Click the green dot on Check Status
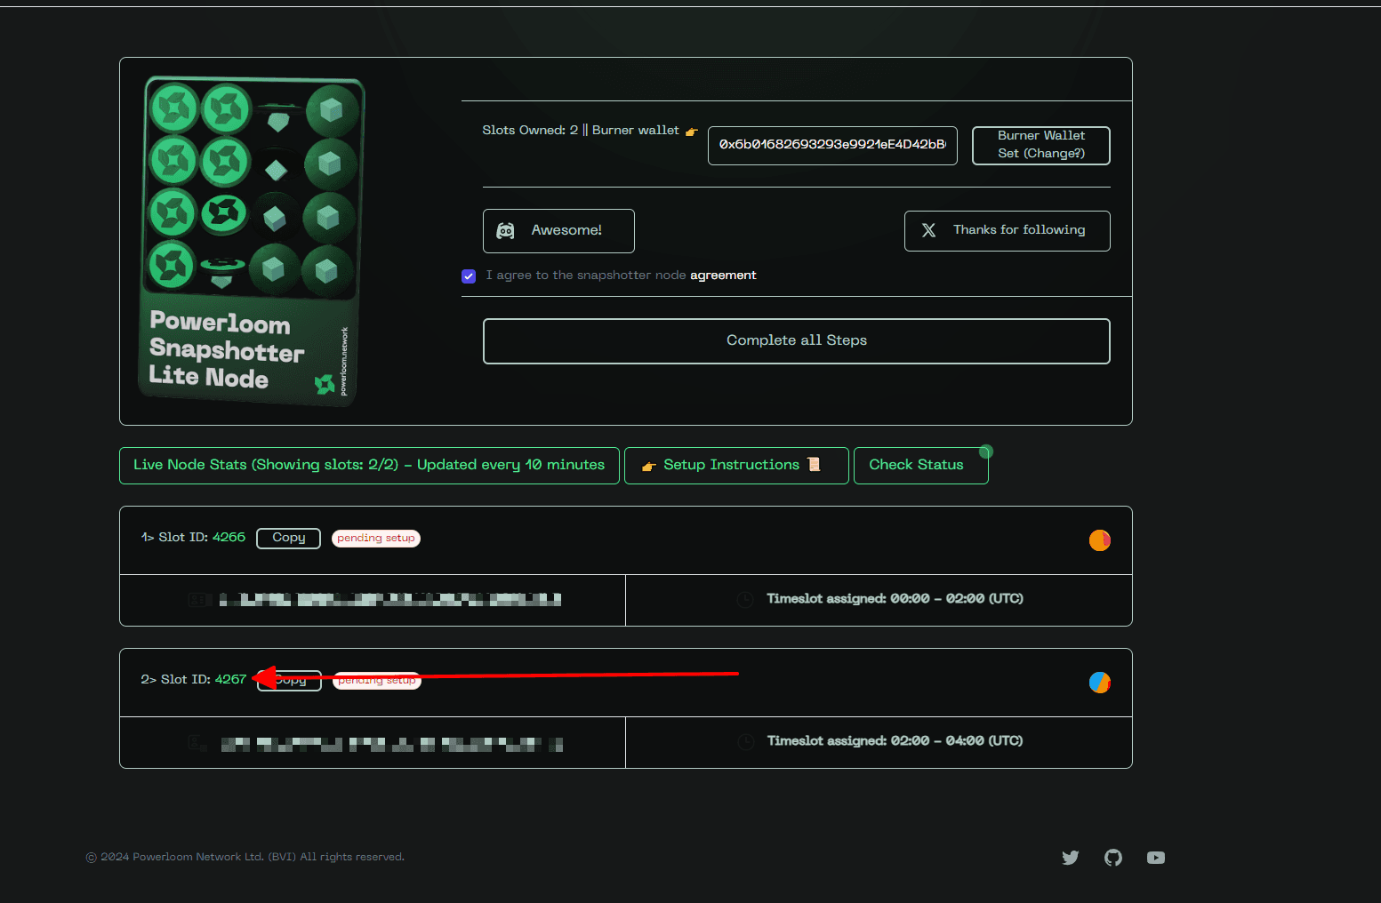Screen dimensions: 1381x903 (x=986, y=451)
